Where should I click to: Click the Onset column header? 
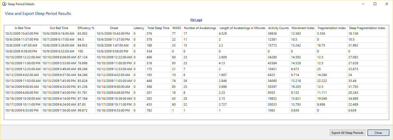coord(114,28)
